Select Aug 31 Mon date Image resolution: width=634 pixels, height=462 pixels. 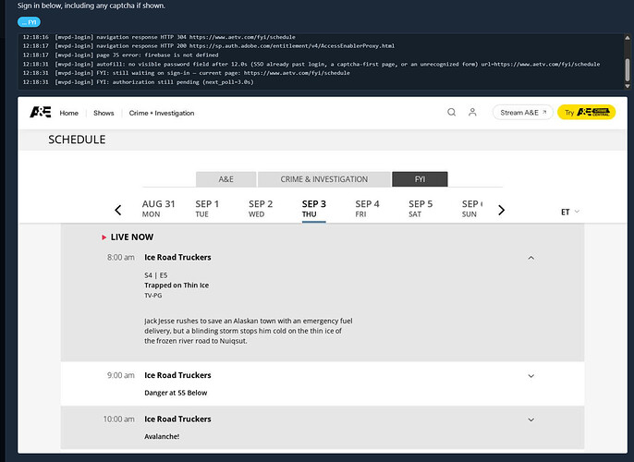158,209
